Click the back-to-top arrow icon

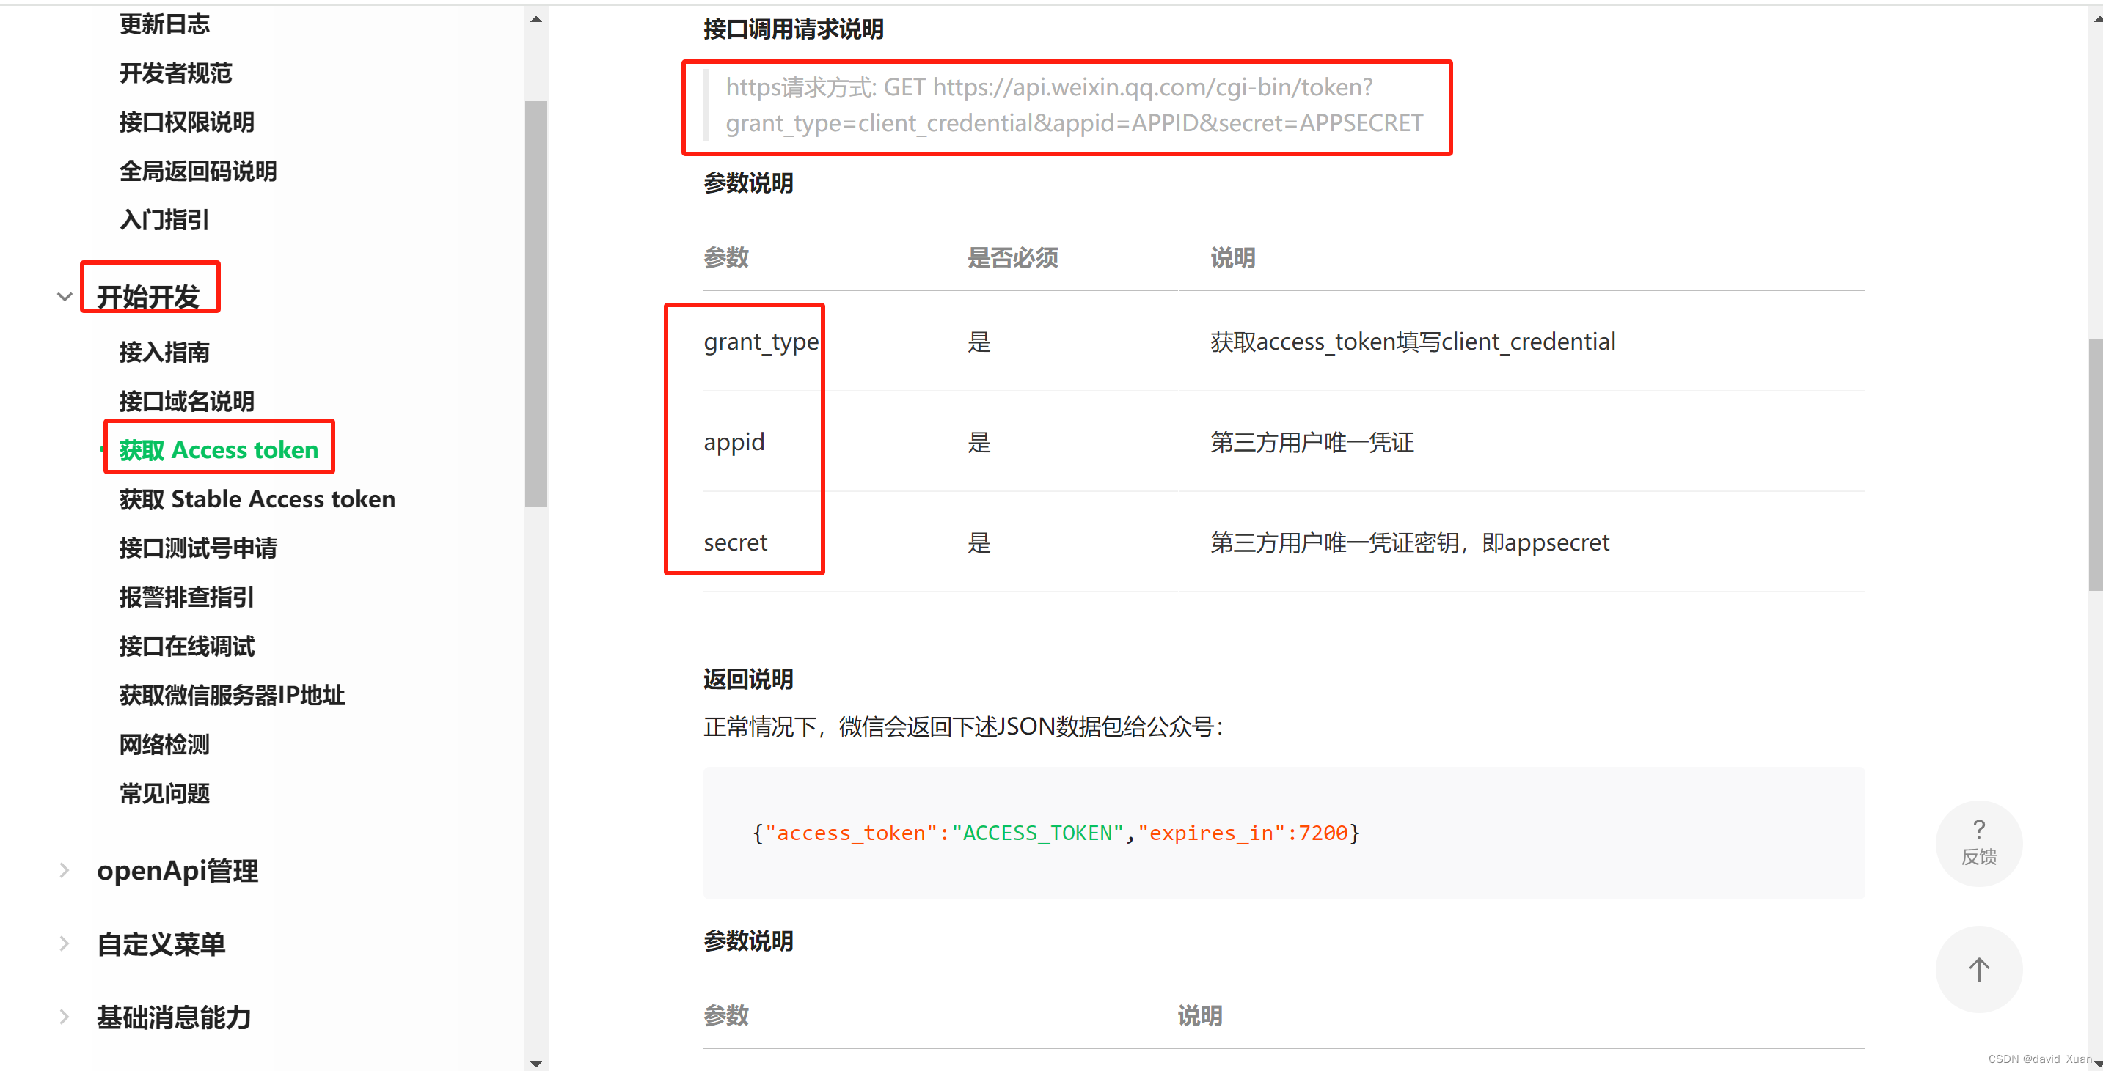1978,969
